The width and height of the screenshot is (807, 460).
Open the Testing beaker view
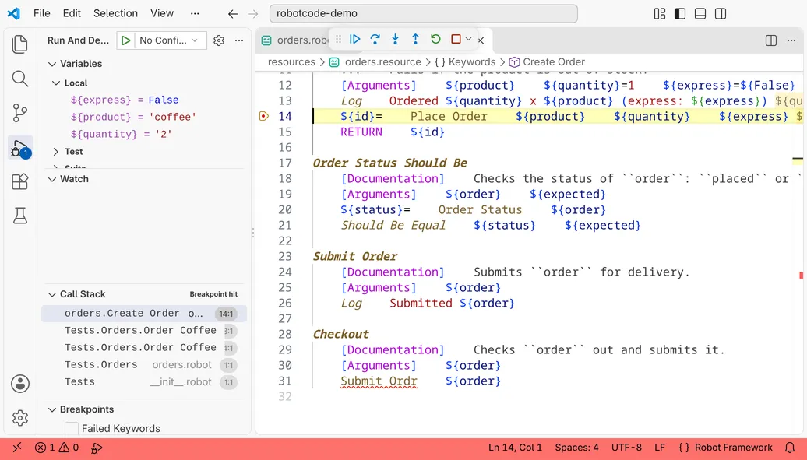(x=20, y=216)
